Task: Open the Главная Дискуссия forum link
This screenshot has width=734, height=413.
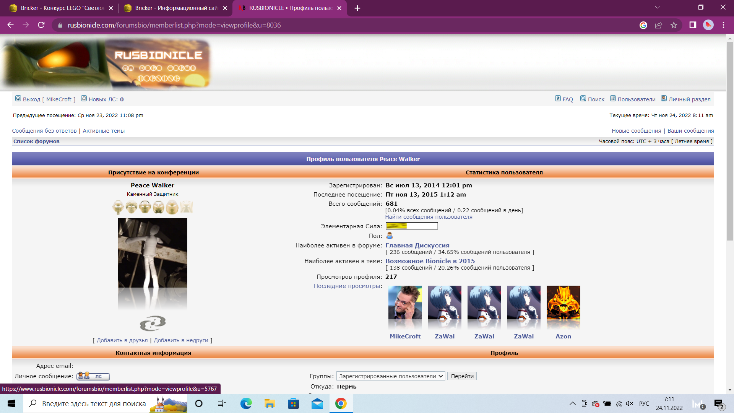Action: (417, 246)
